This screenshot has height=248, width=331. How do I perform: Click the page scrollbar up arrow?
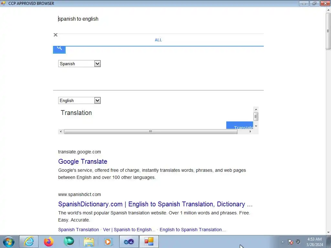328,10
